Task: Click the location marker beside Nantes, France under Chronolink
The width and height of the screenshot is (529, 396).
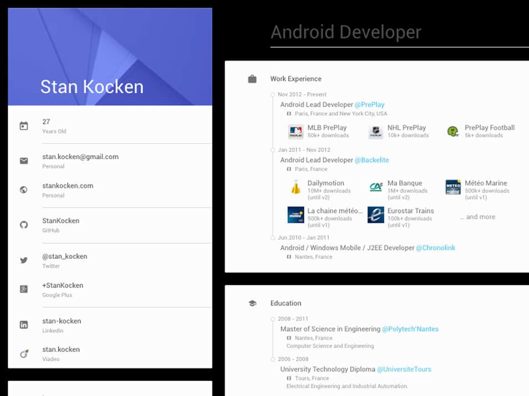Action: (x=289, y=257)
